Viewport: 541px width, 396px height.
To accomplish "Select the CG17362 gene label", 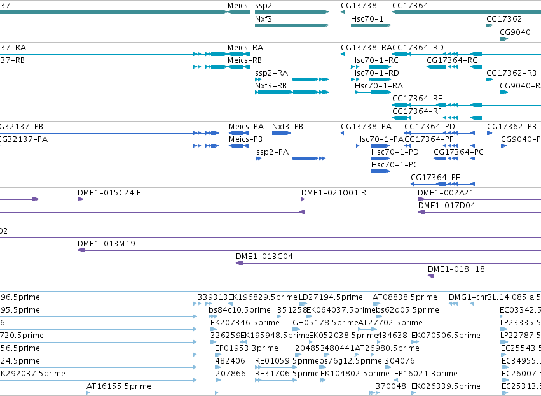I will click(504, 18).
